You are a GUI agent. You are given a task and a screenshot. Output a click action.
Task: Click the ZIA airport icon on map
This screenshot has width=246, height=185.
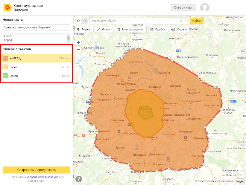pyautogui.click(x=186, y=137)
